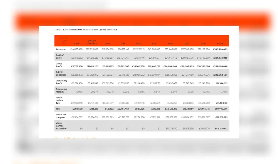Viewport: 278px width, 164px height.
Task: Select the 2018 turnover value £79,158,894
Action: click(x=203, y=49)
